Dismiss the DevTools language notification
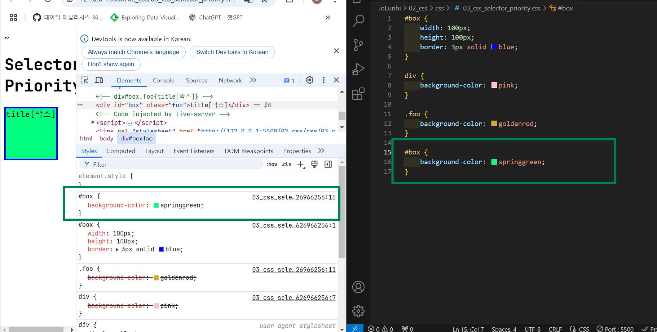The width and height of the screenshot is (657, 332). [336, 51]
